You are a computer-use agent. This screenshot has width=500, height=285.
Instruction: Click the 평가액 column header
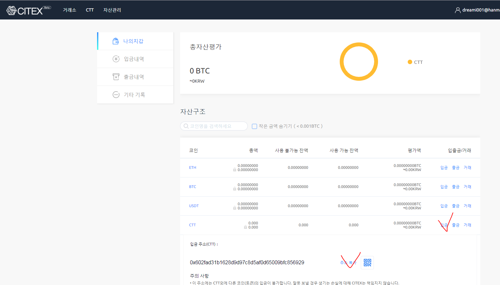pos(414,150)
